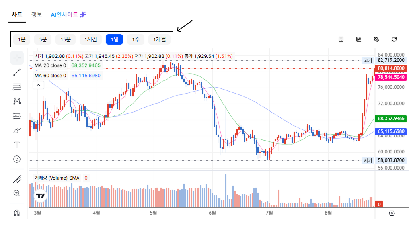Select the XABCD pattern tool
This screenshot has width=415, height=225.
(17, 101)
